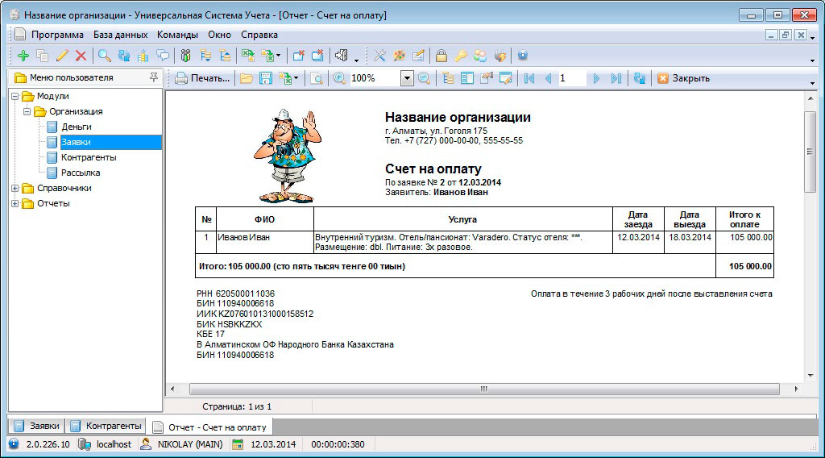Select Деньги in the module tree
The width and height of the screenshot is (825, 458).
point(76,127)
